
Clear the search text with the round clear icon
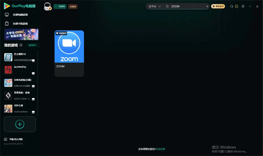207,6
